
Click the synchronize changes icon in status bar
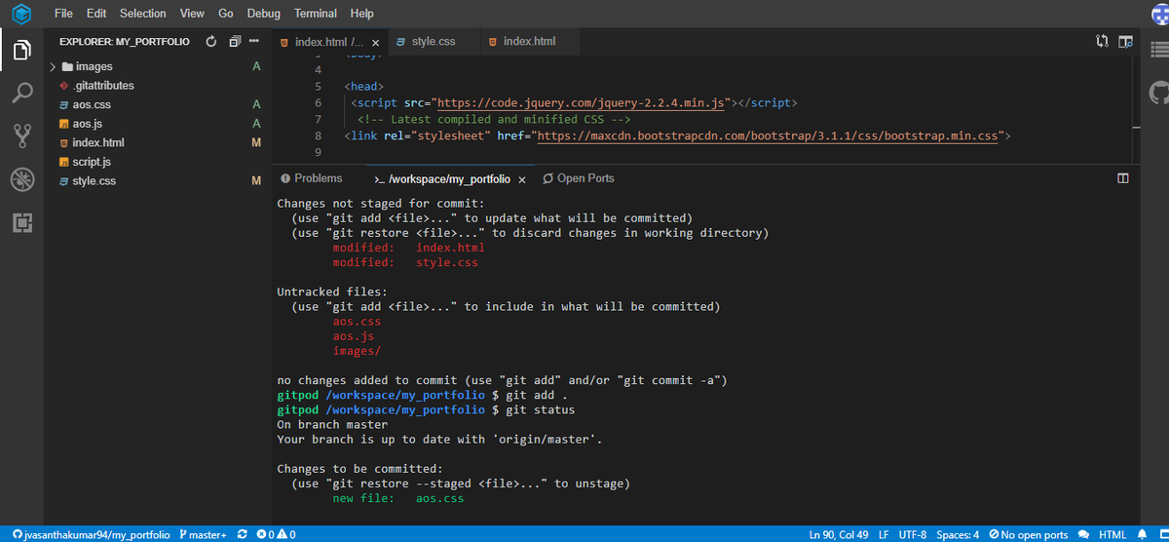241,534
